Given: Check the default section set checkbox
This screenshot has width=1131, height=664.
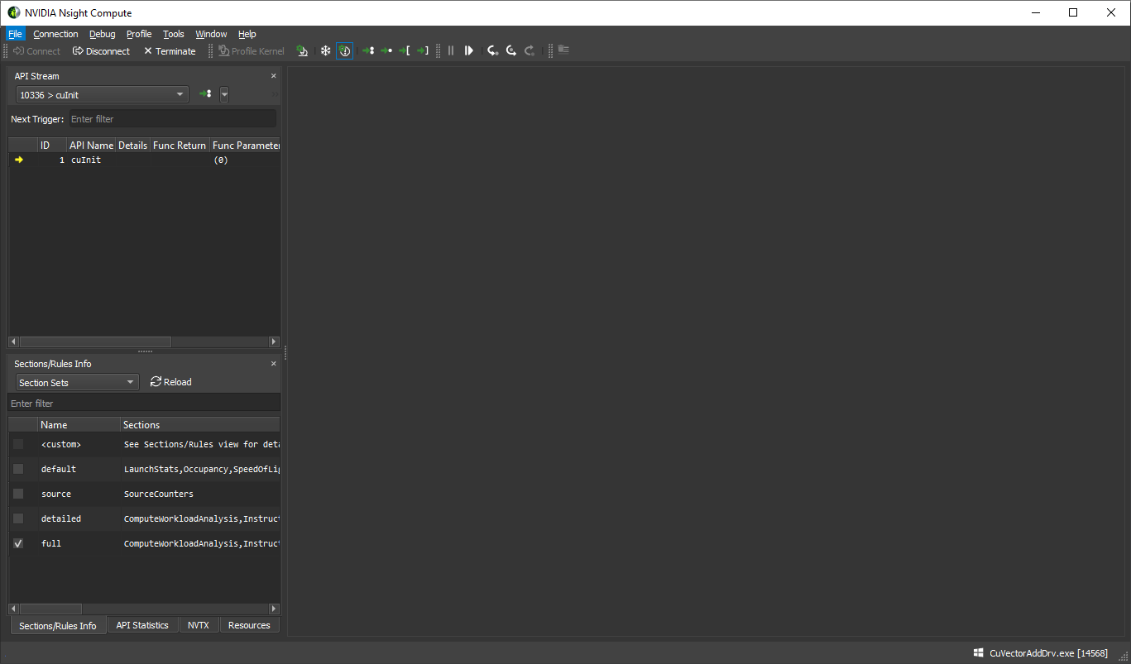Looking at the screenshot, I should pyautogui.click(x=18, y=469).
